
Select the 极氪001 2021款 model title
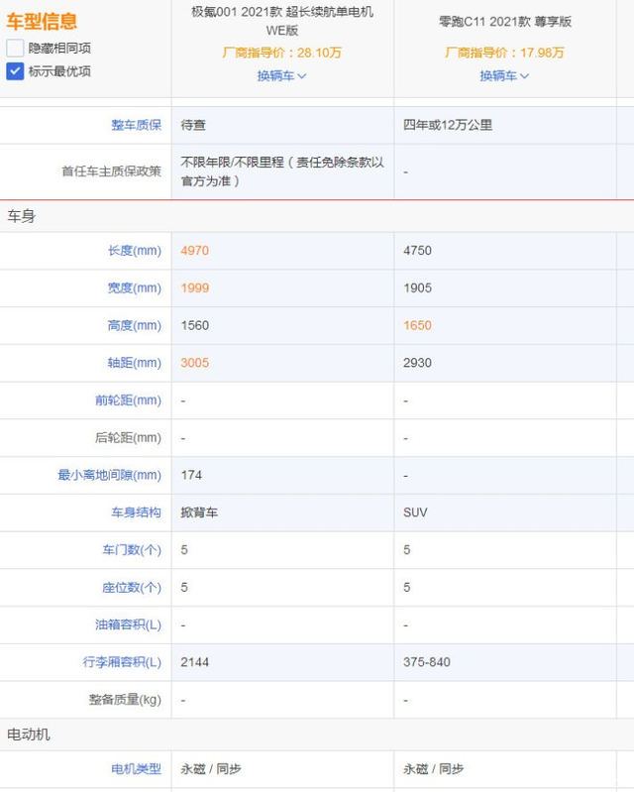(282, 21)
